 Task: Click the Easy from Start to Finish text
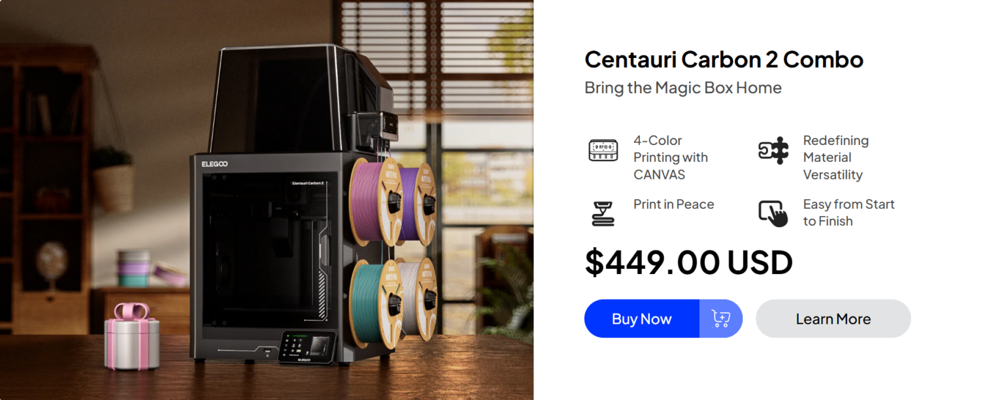[848, 213]
